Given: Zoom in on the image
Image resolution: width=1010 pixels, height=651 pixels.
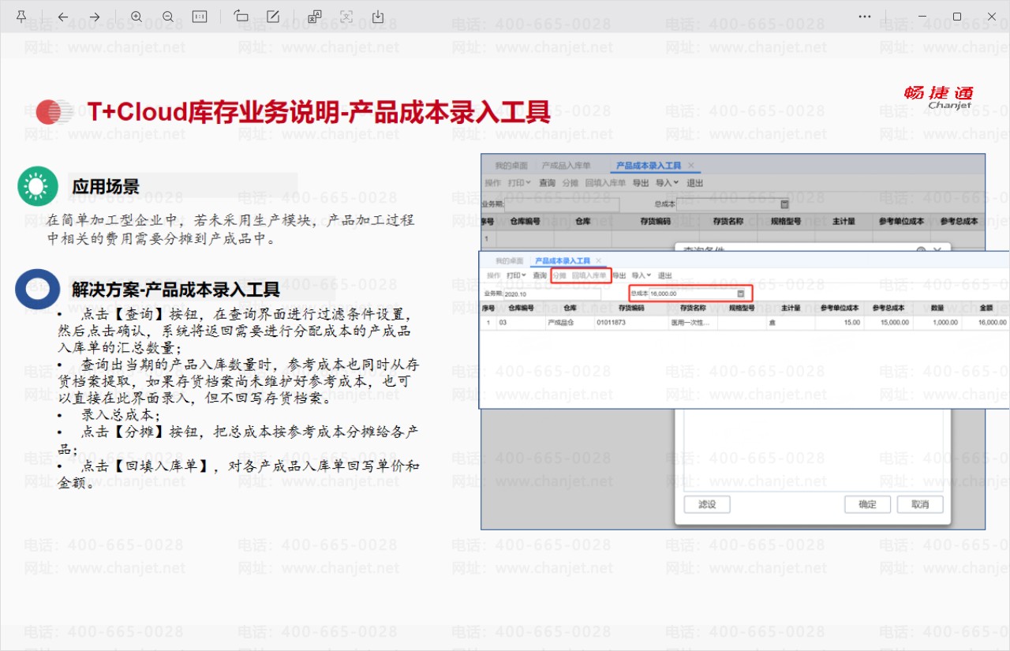Looking at the screenshot, I should tap(137, 17).
